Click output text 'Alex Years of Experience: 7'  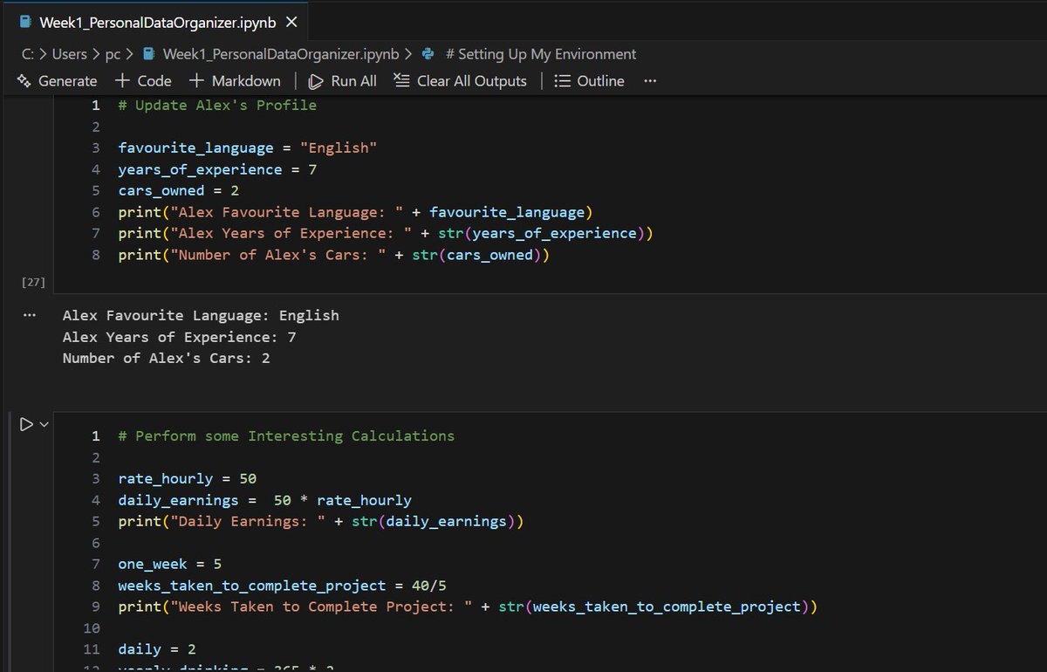click(x=180, y=337)
